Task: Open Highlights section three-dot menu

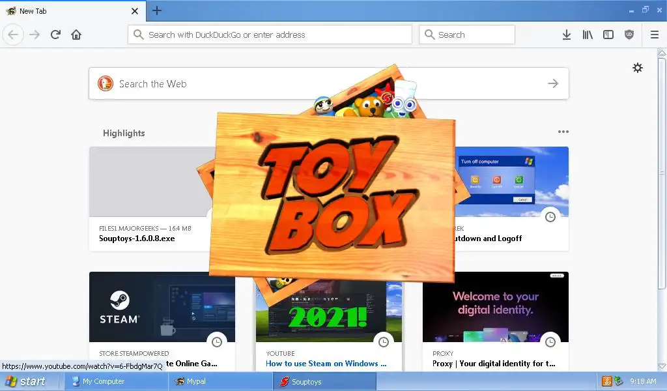Action: [x=563, y=132]
